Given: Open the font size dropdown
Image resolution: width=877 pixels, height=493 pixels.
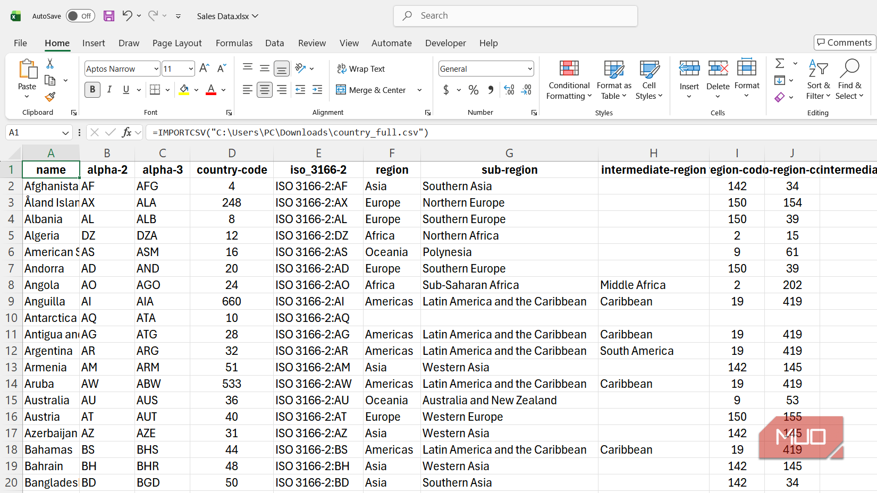Looking at the screenshot, I should (x=191, y=69).
